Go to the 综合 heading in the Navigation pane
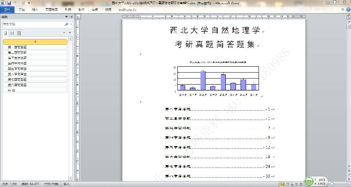 coord(35,90)
